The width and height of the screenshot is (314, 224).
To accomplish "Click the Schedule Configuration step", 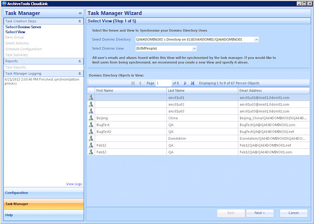I will tap(24, 49).
